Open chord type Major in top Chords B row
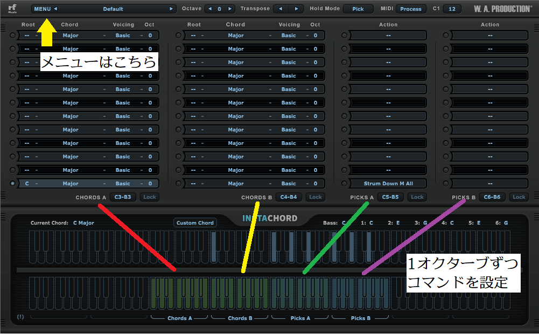This screenshot has width=539, height=334. coord(236,36)
